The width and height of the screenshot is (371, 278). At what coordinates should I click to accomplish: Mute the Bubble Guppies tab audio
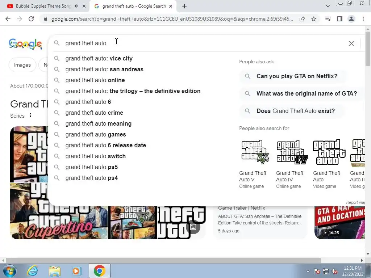76,6
